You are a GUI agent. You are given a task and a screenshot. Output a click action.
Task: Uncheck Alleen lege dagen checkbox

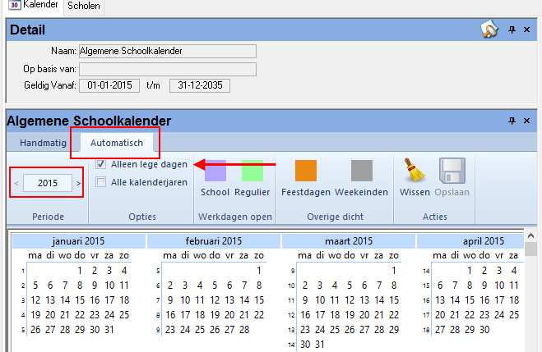click(x=101, y=164)
